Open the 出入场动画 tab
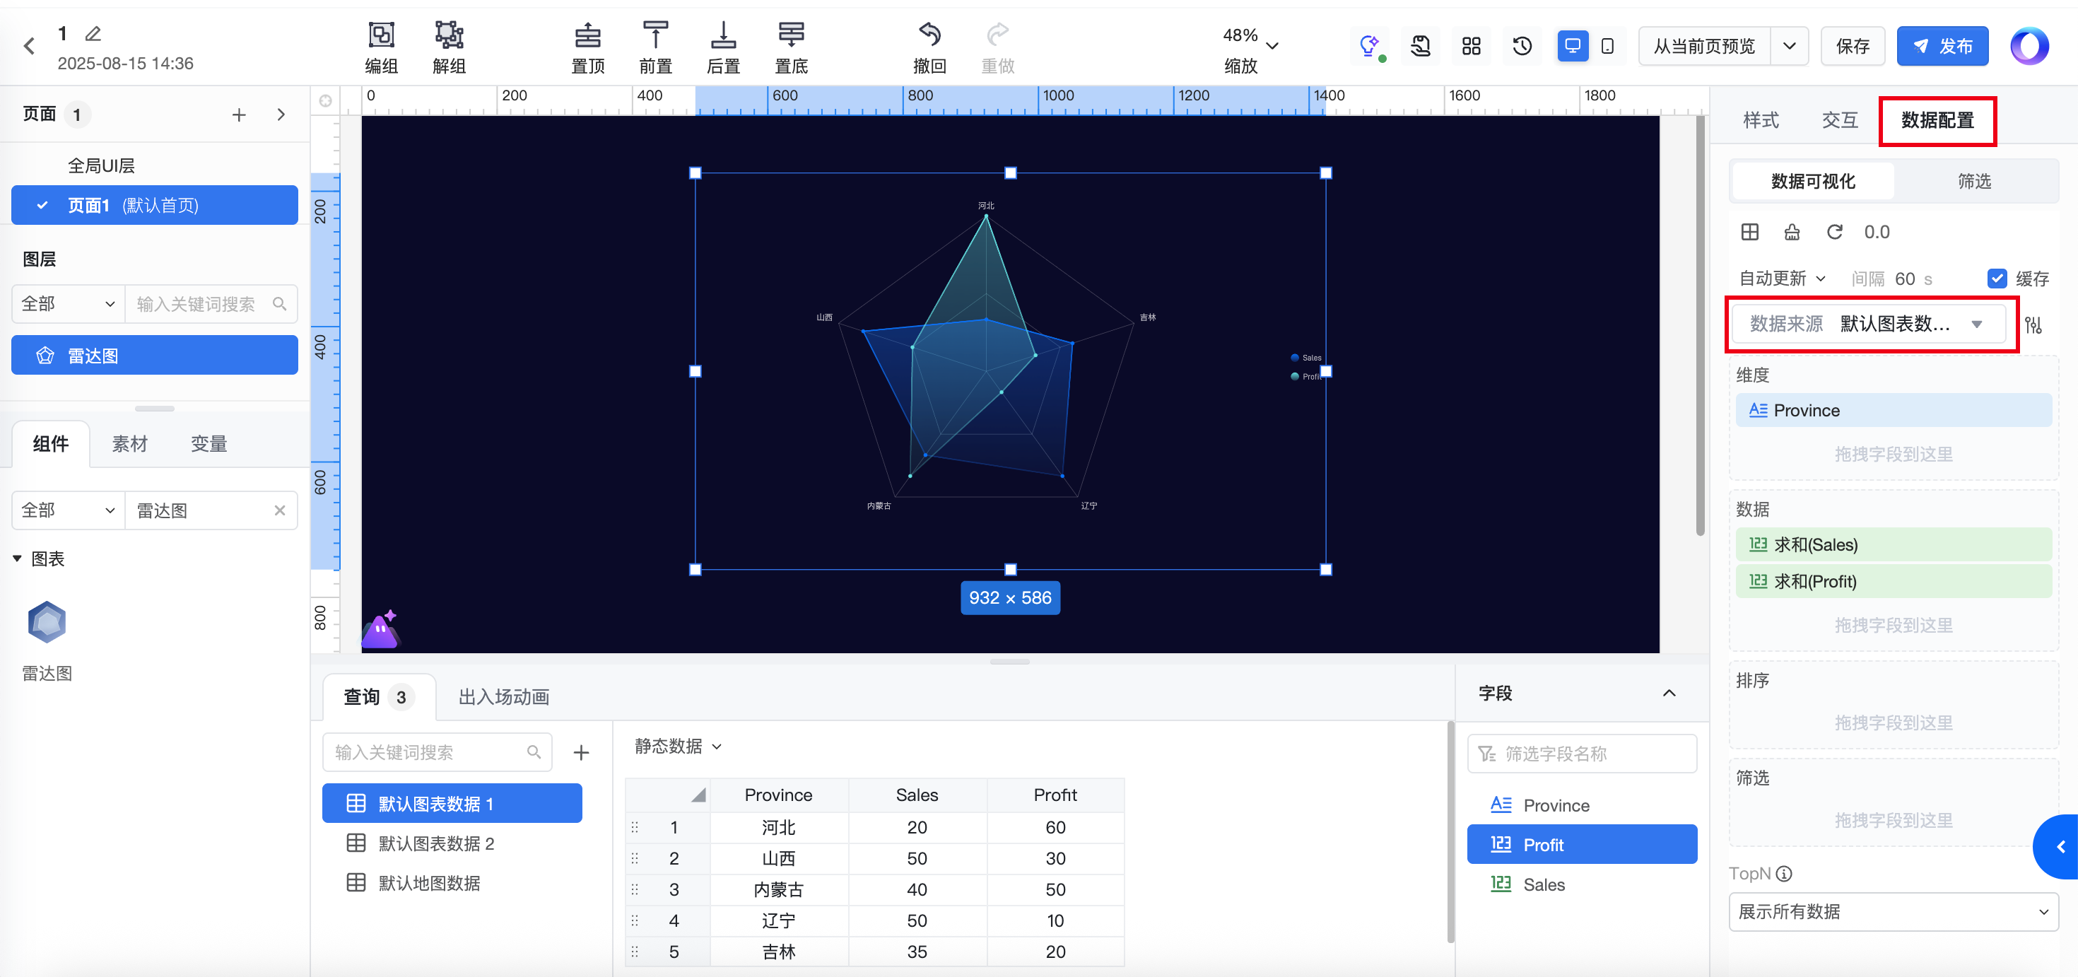The image size is (2078, 977). pos(503,697)
